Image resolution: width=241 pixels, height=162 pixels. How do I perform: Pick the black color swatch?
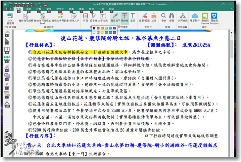[94, 28]
